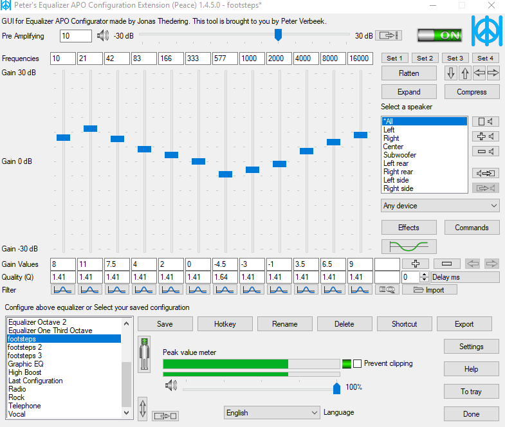Decrease delay with stepper down arrow
The width and height of the screenshot is (505, 427).
coord(425,280)
